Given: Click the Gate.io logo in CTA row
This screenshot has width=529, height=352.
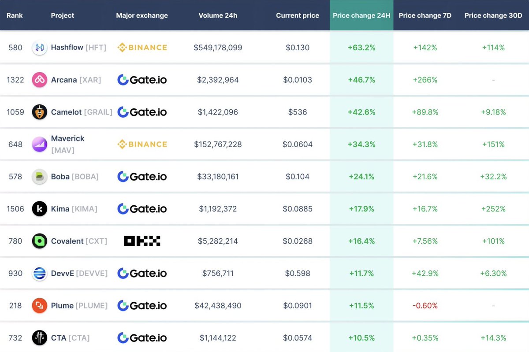Looking at the screenshot, I should 142,338.
